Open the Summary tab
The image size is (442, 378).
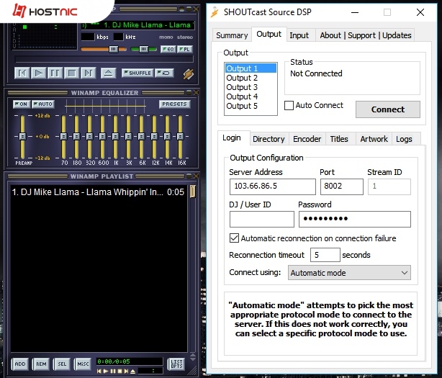(x=232, y=35)
